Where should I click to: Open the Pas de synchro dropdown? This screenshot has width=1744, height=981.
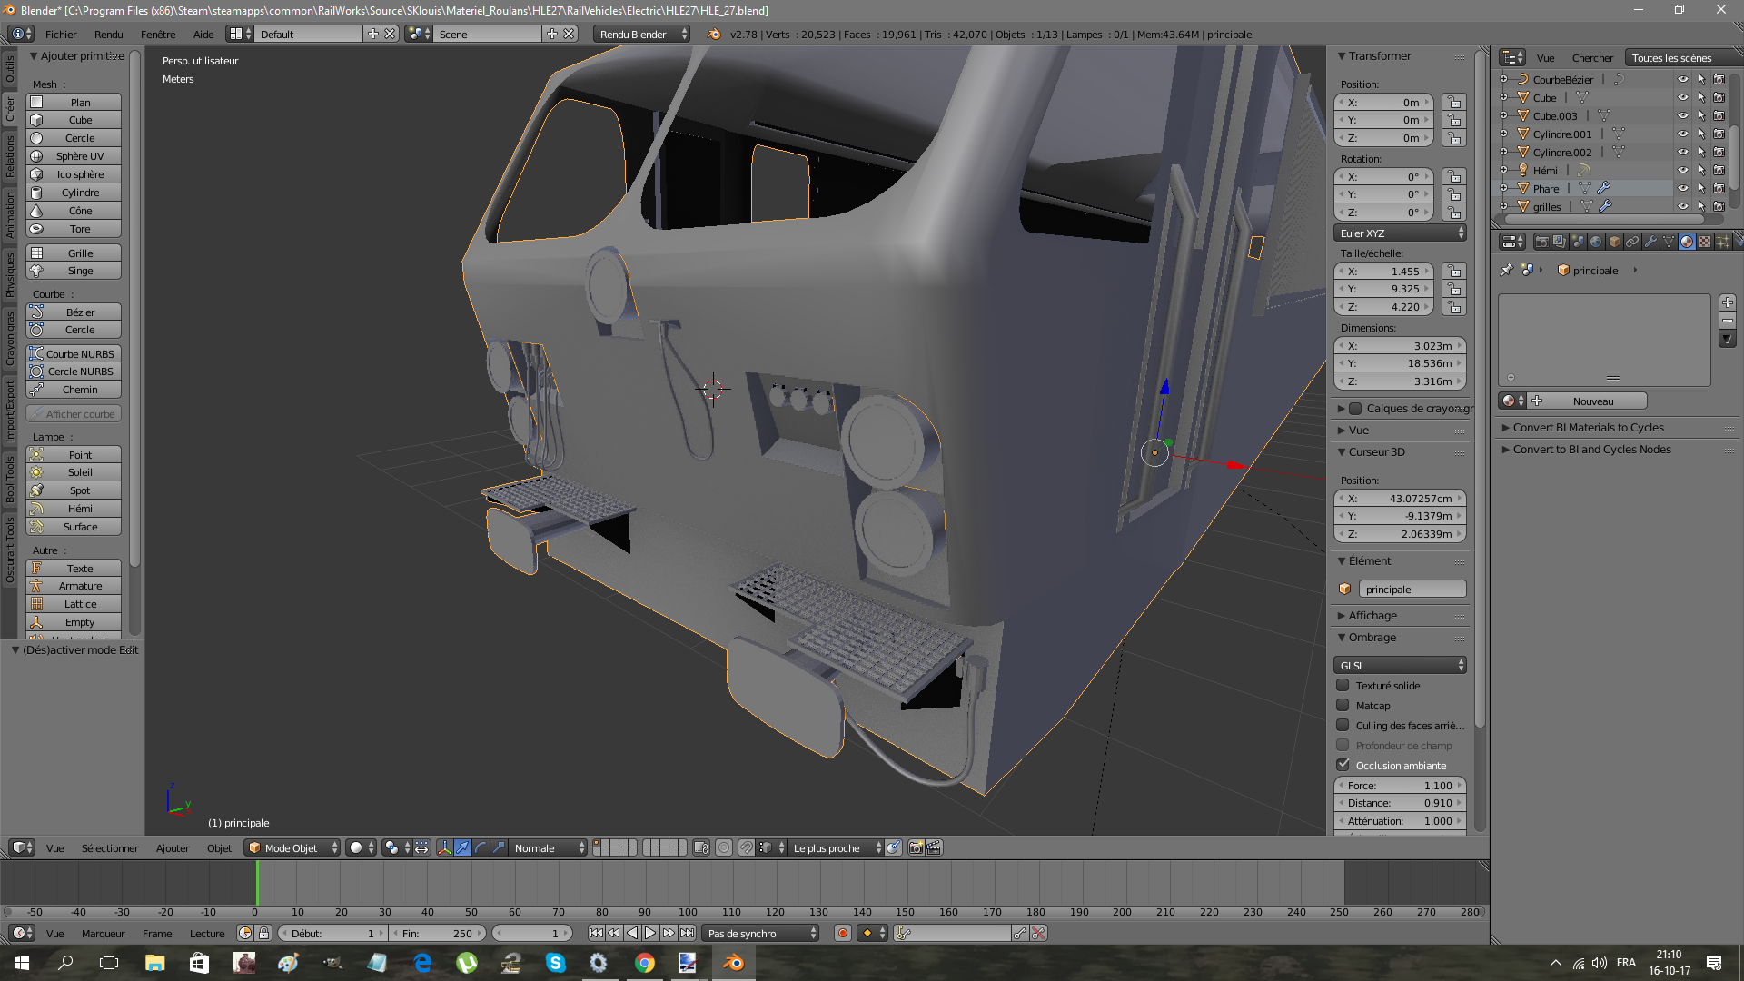(x=761, y=933)
